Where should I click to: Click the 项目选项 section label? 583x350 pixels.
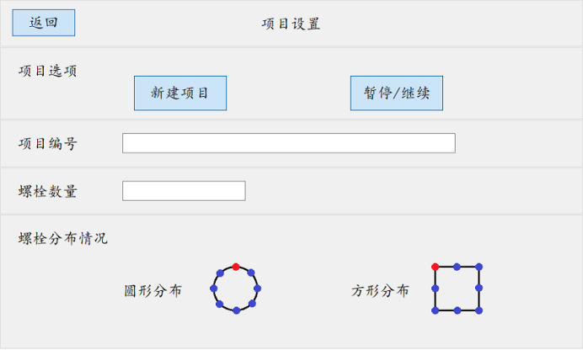click(48, 71)
